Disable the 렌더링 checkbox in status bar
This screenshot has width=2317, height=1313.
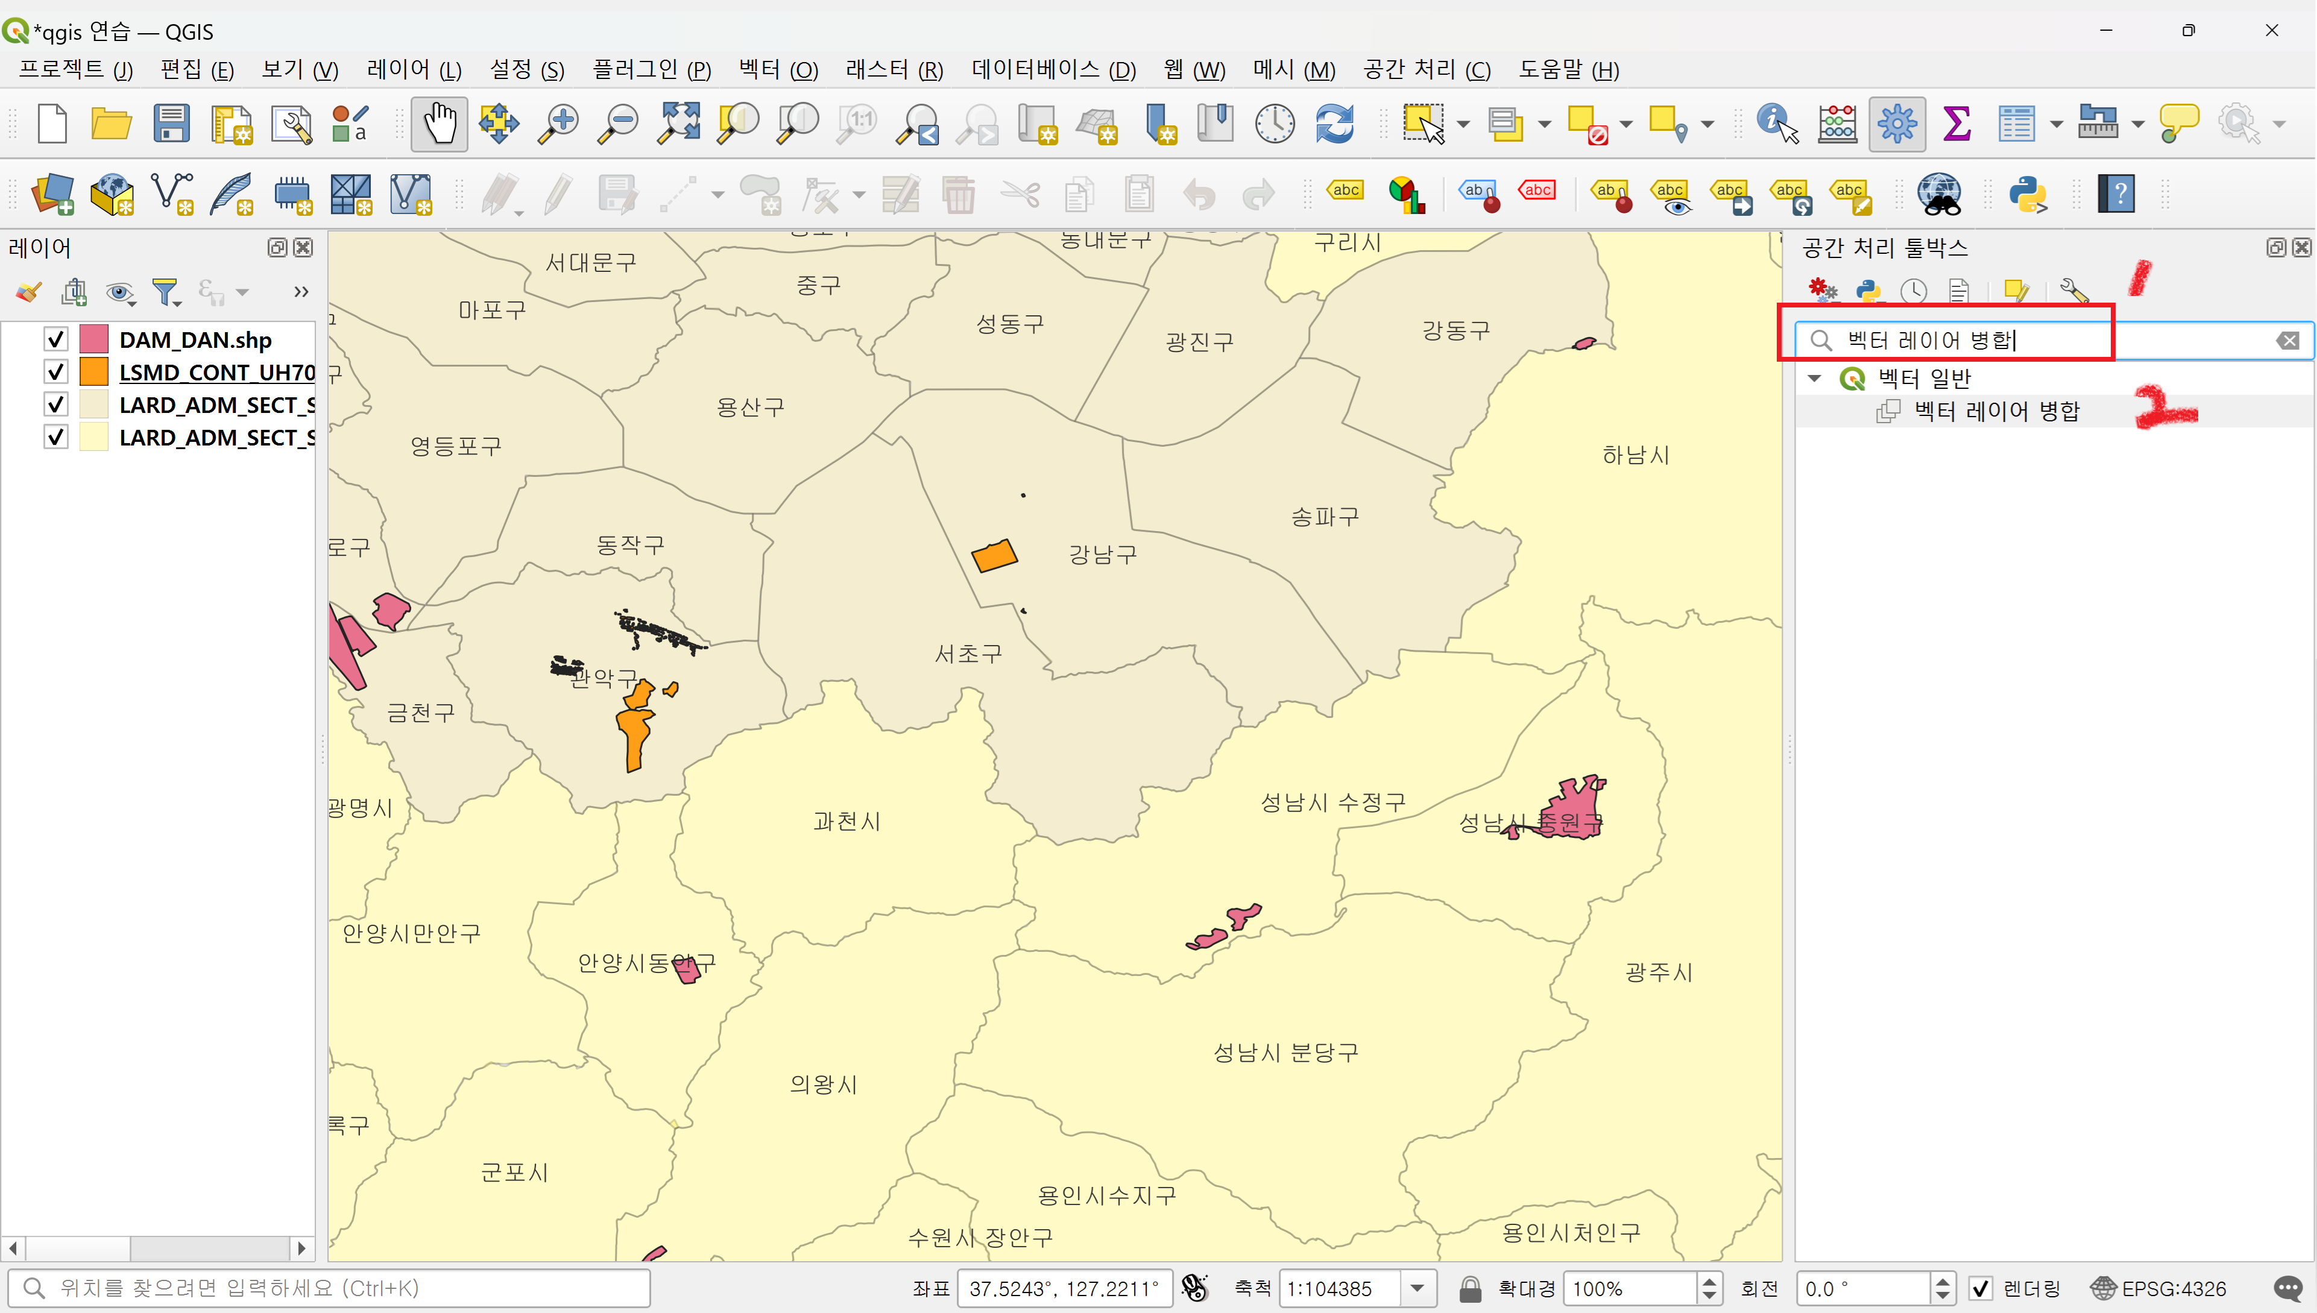point(1981,1288)
